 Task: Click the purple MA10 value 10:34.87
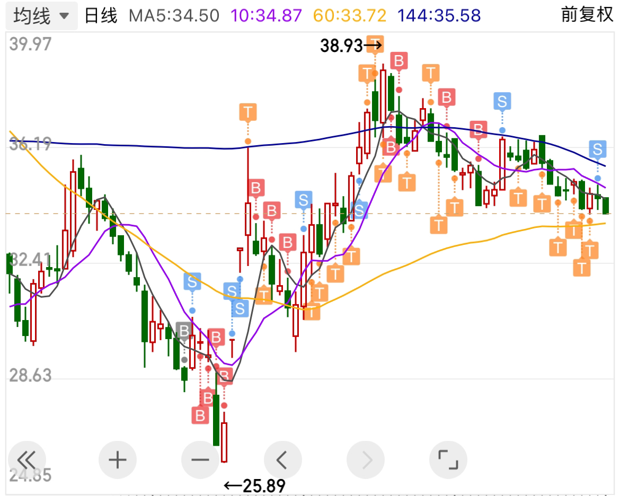266,16
